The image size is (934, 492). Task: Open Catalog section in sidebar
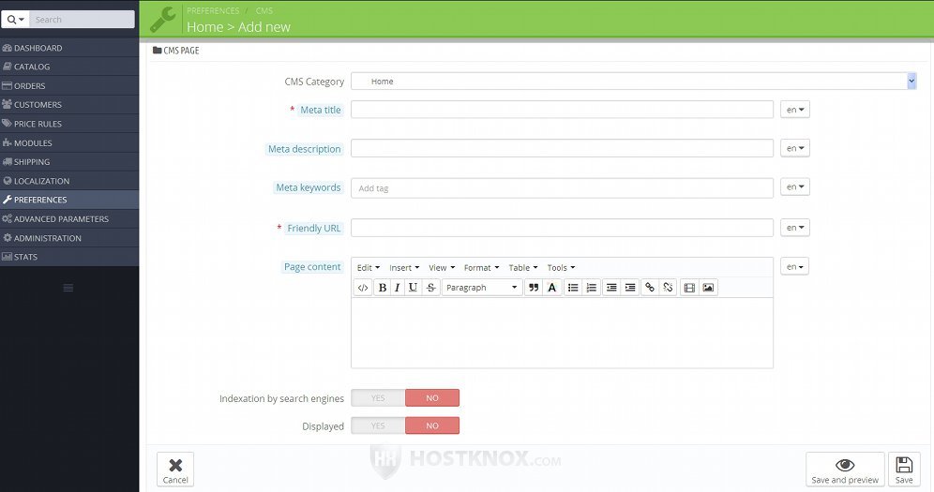pos(69,67)
